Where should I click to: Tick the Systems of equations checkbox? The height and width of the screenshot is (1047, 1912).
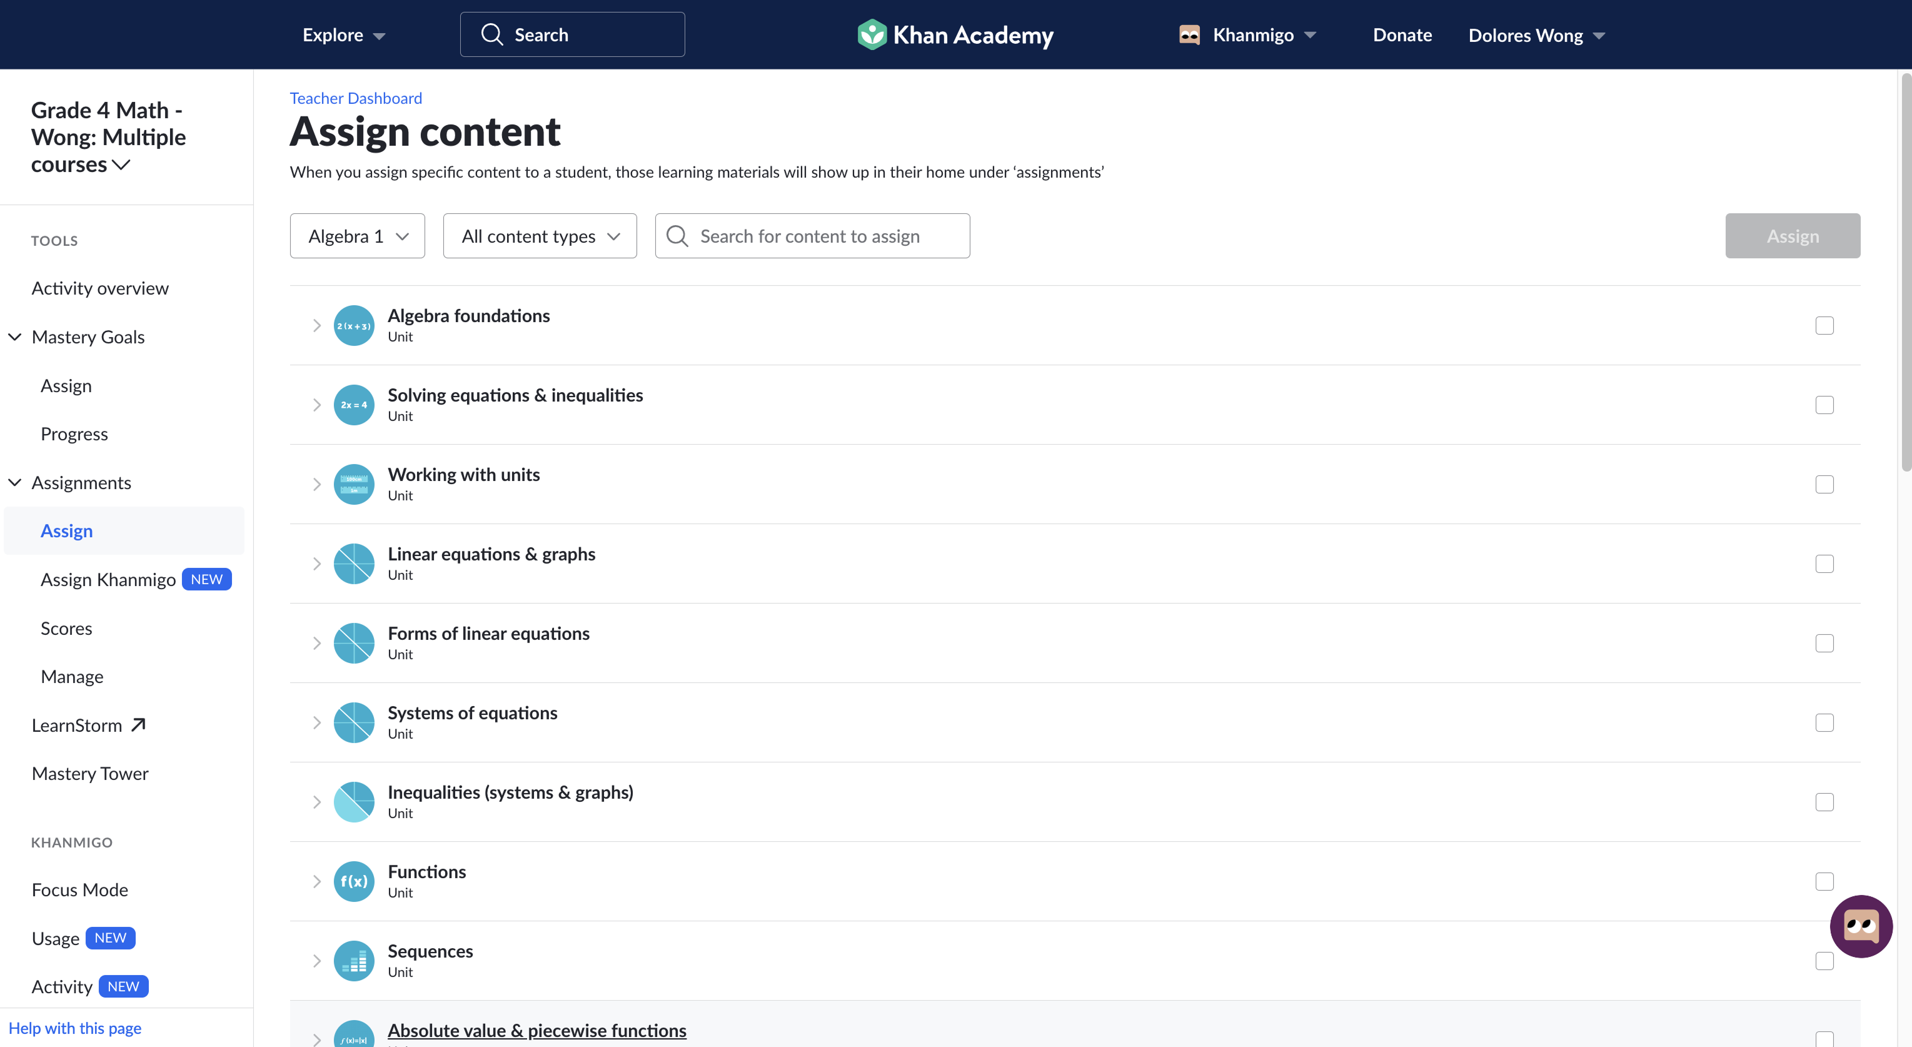[x=1824, y=722]
